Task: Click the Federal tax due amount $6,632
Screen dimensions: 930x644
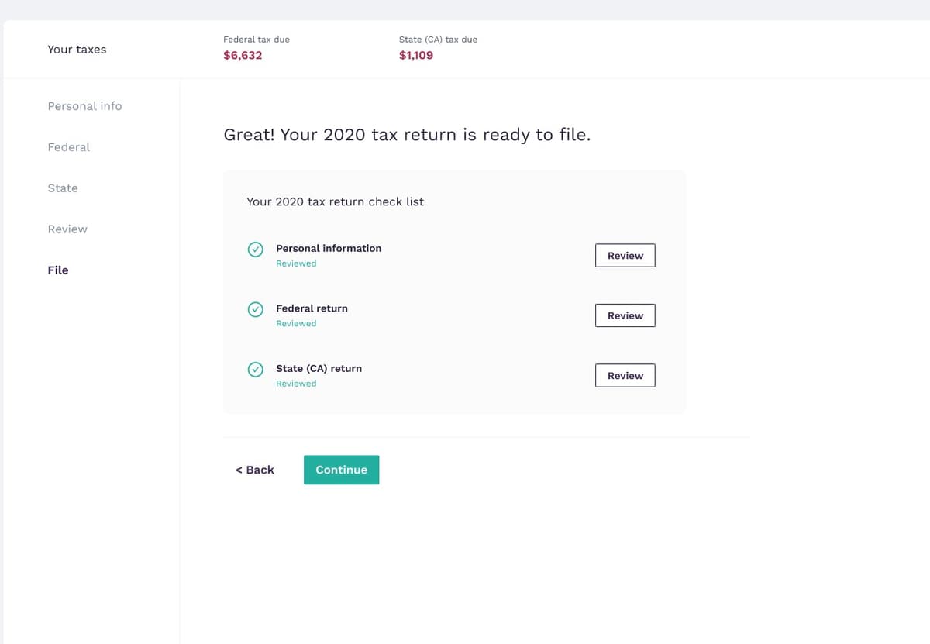Action: click(243, 55)
